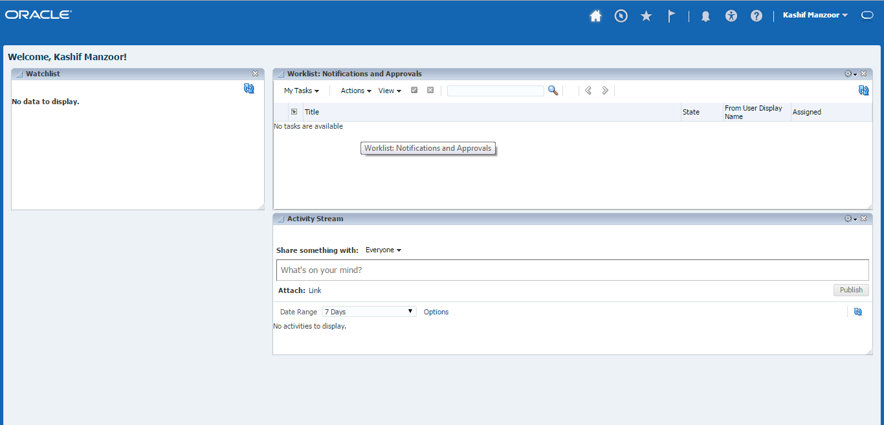The height and width of the screenshot is (425, 884).
Task: Click the select-all icon in worklist header
Action: pyautogui.click(x=294, y=112)
